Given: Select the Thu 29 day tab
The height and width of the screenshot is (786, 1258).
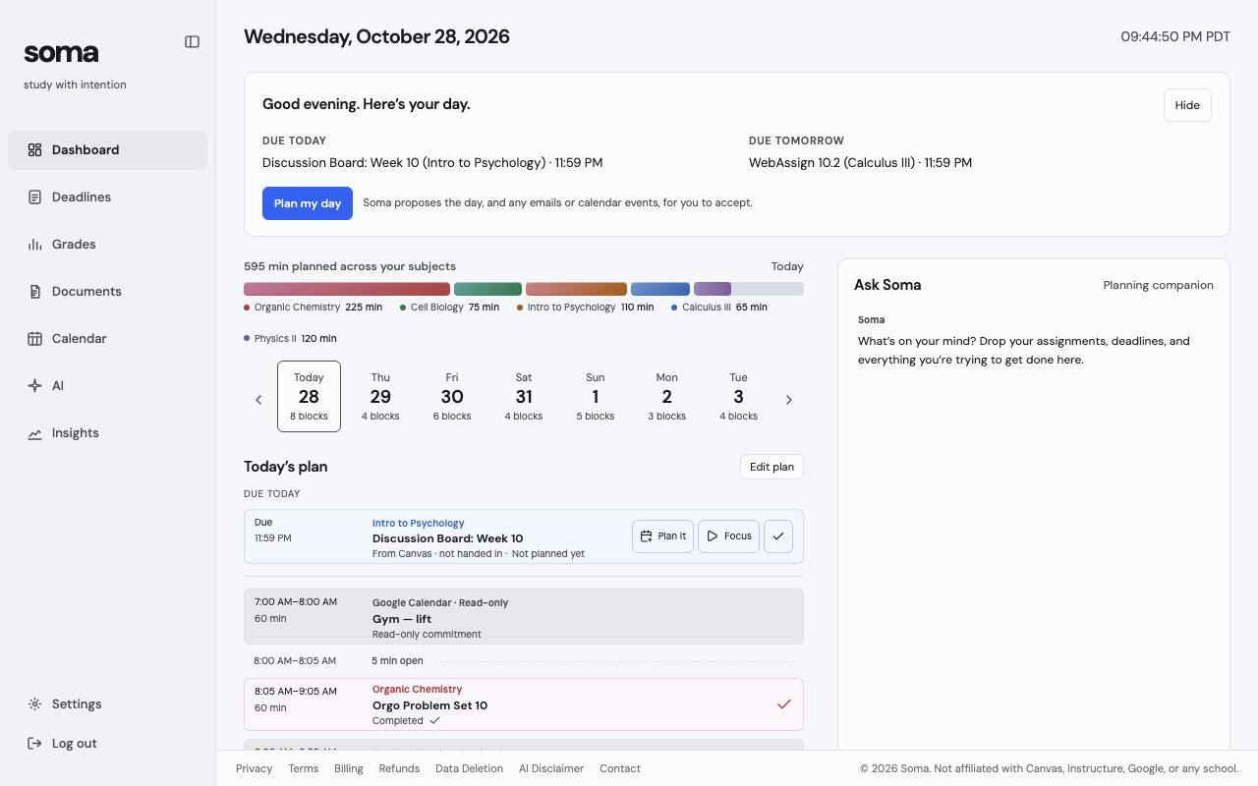Looking at the screenshot, I should coord(380,396).
